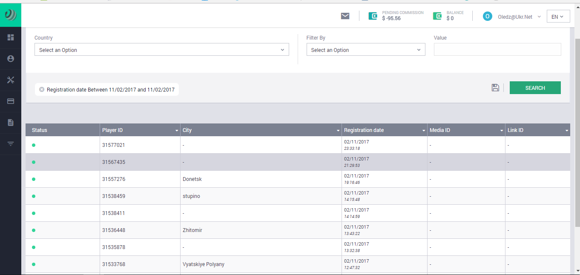
Task: Open the payments card icon in sidebar
Action: pyautogui.click(x=11, y=101)
